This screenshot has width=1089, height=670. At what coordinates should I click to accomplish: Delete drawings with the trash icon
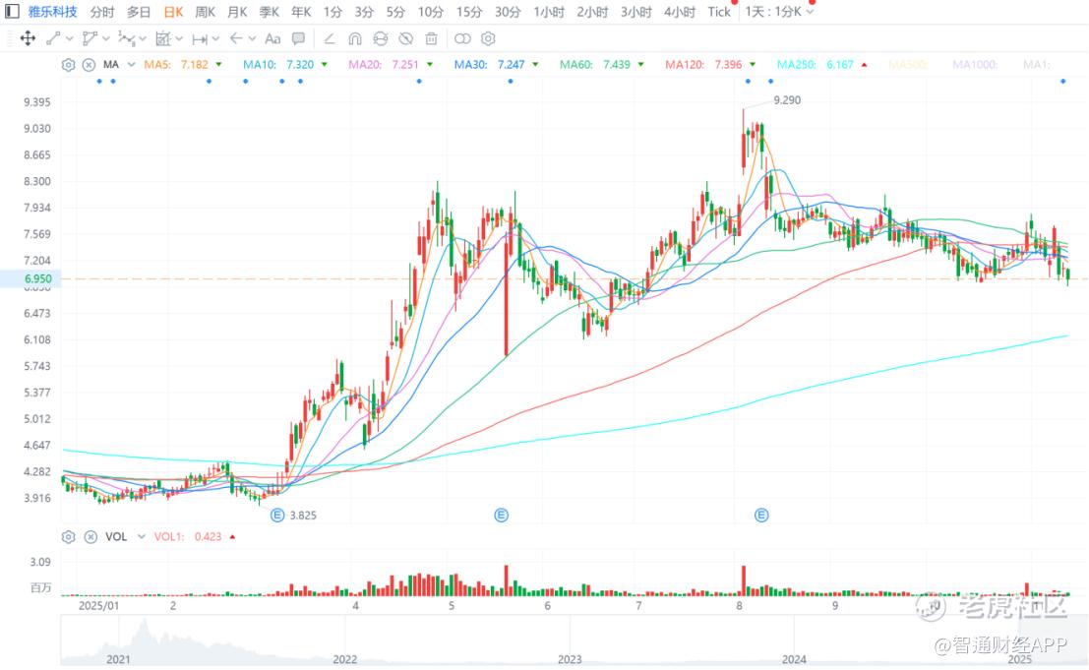[x=431, y=39]
